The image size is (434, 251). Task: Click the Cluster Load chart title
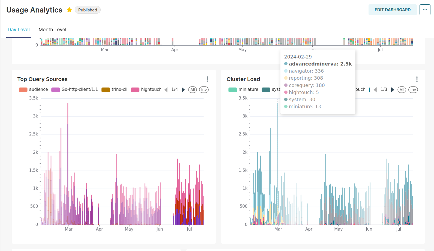243,79
